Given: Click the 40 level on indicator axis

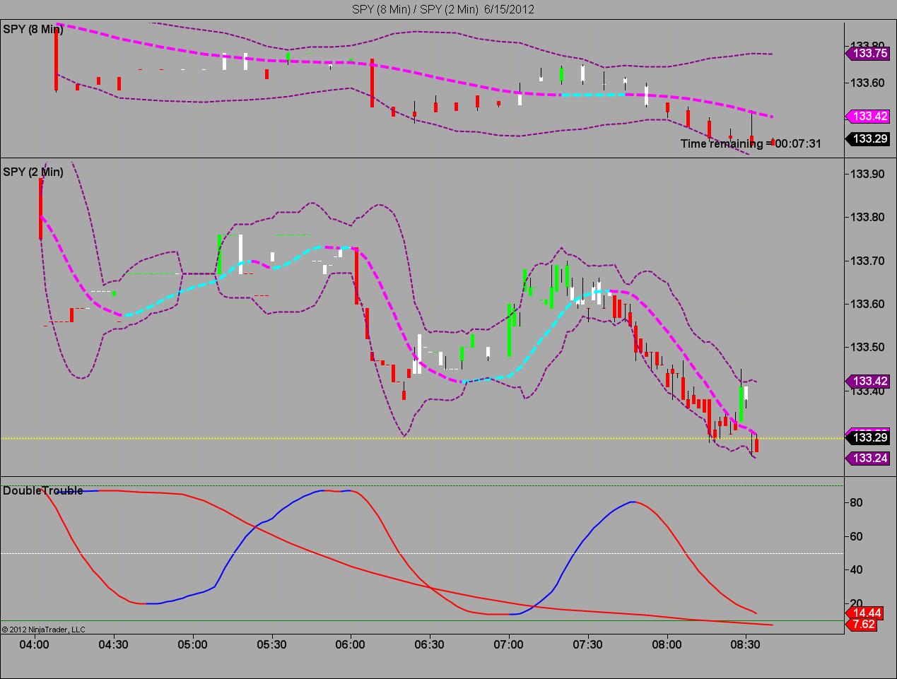Looking at the screenshot, I should 856,569.
